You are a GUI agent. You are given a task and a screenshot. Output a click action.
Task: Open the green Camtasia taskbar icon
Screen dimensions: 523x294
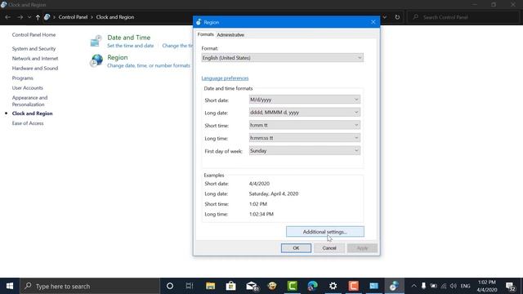tap(293, 286)
